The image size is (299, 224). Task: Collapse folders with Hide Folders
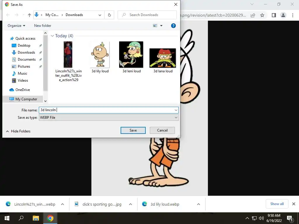[x=18, y=131]
